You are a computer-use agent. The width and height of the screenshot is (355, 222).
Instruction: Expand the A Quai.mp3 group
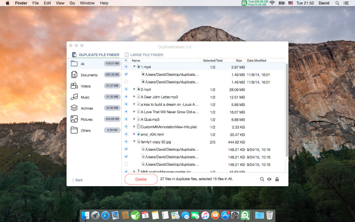(134, 119)
